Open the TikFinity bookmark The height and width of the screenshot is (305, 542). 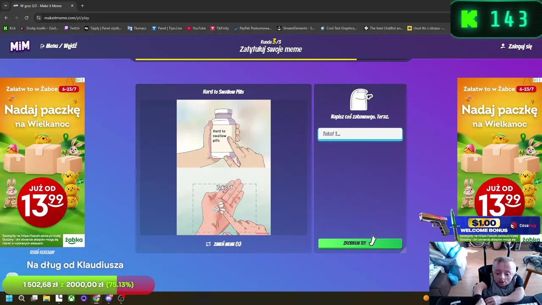220,28
